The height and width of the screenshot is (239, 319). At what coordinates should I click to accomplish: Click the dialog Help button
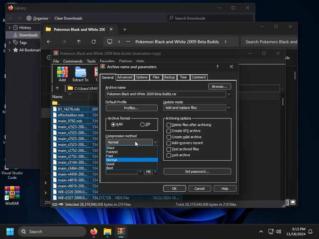(225, 189)
